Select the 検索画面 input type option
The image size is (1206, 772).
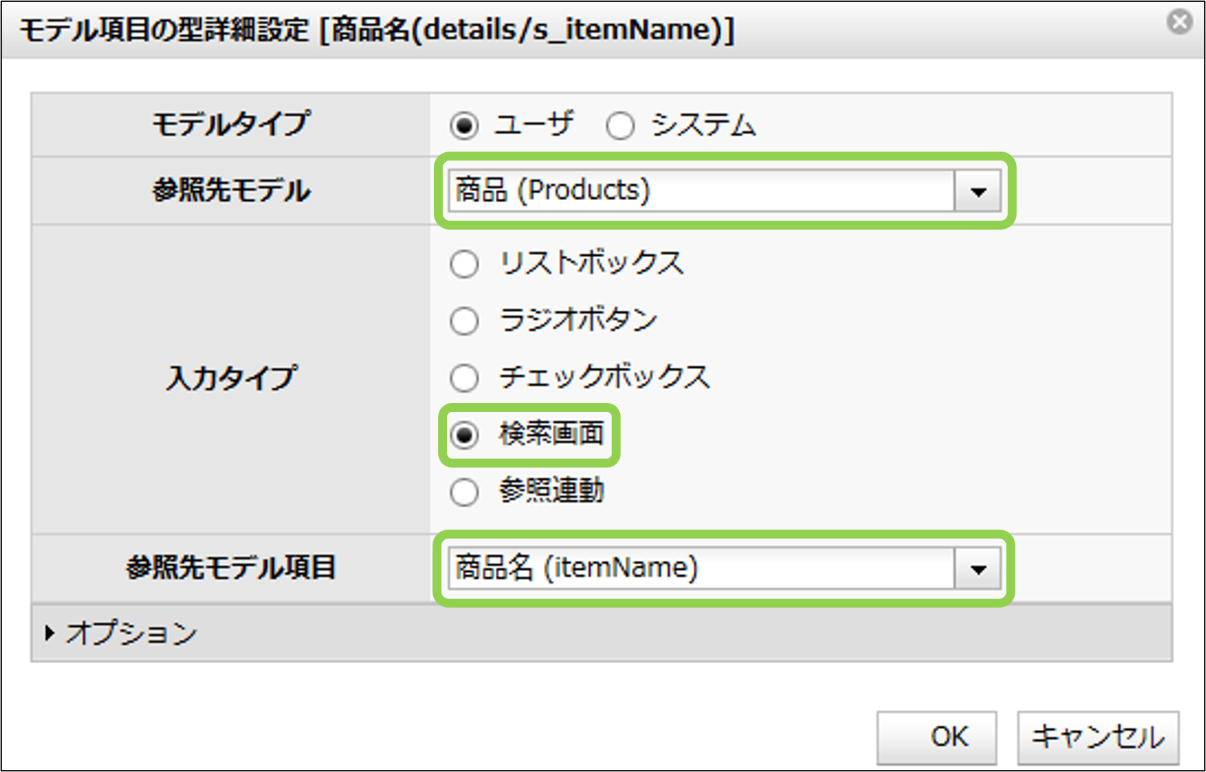click(464, 435)
